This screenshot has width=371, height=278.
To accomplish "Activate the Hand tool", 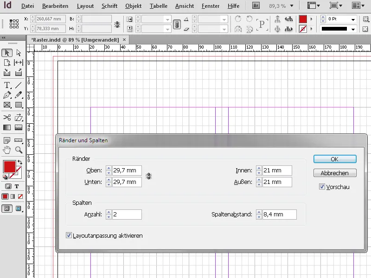I will click(x=7, y=150).
